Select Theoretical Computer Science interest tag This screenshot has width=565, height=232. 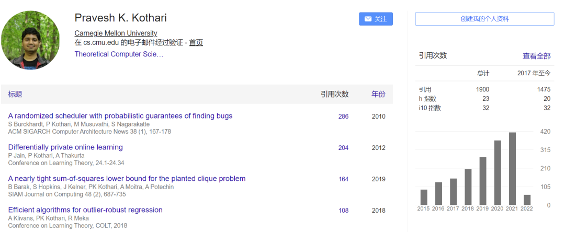pyautogui.click(x=119, y=54)
